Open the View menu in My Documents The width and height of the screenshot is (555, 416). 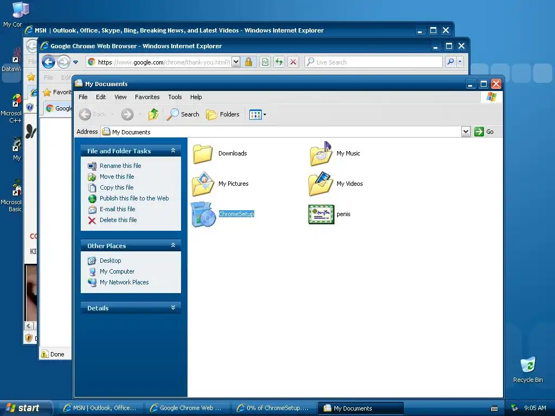[x=120, y=97]
